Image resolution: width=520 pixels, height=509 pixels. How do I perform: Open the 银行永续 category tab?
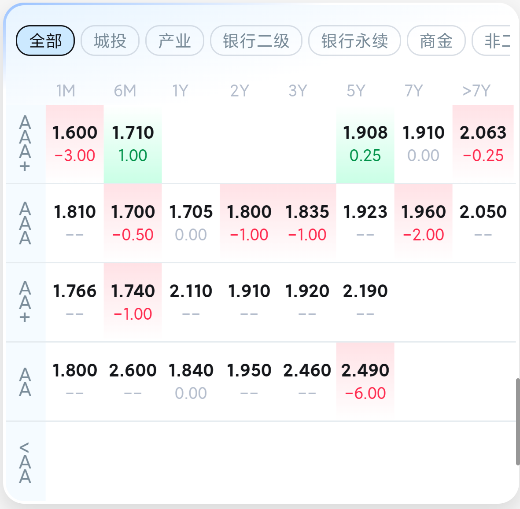[x=354, y=41]
